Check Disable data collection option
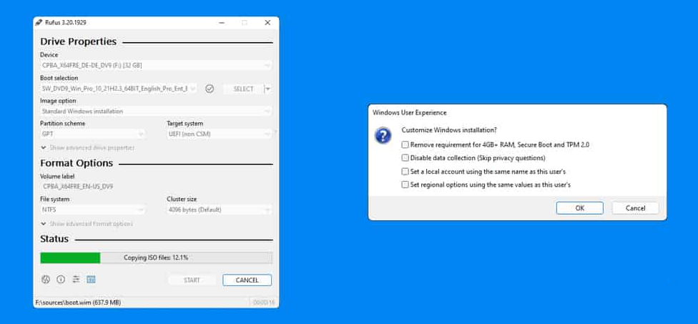Screen dimensions: 698x324 coord(405,158)
